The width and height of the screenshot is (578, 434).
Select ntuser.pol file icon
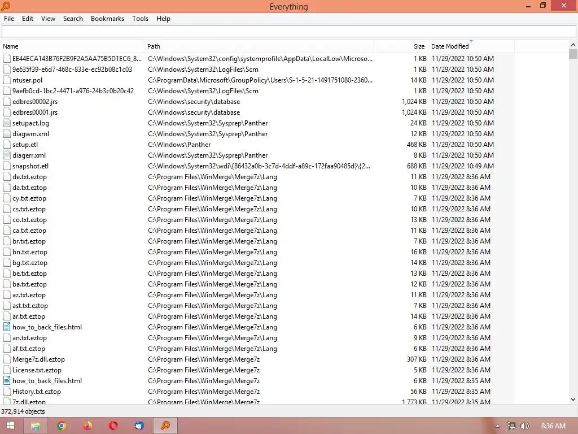point(7,80)
